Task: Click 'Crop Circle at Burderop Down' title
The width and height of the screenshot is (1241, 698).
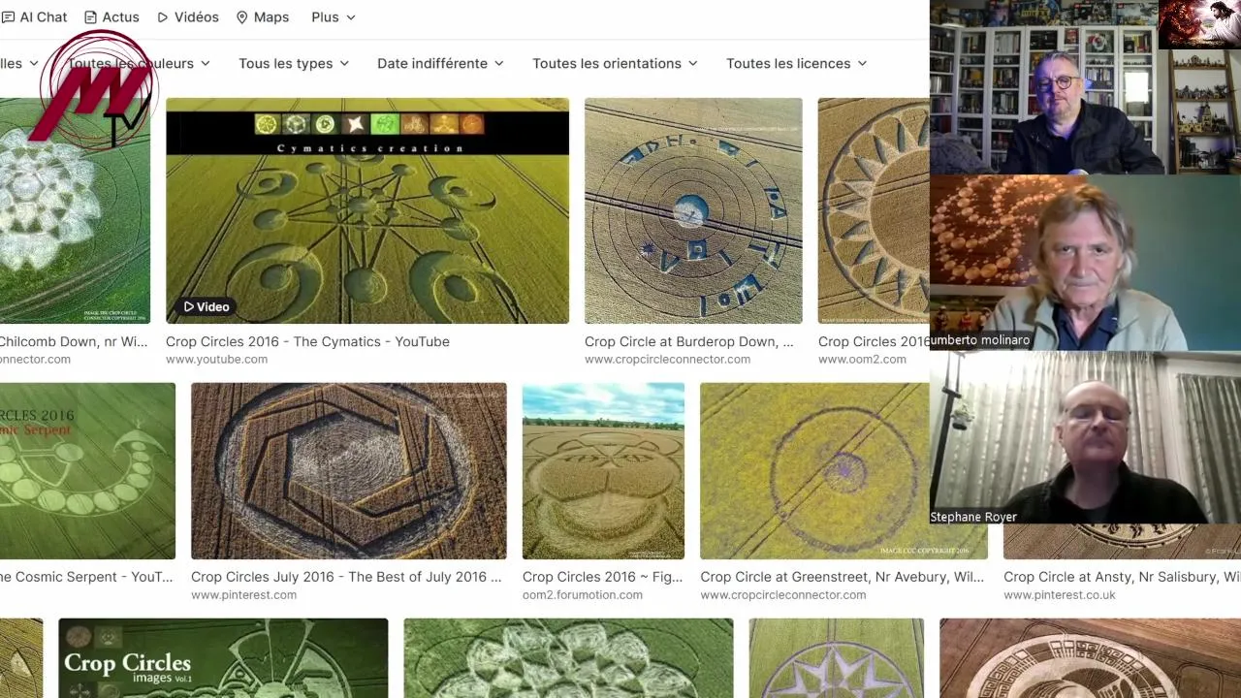Action: [x=689, y=341]
